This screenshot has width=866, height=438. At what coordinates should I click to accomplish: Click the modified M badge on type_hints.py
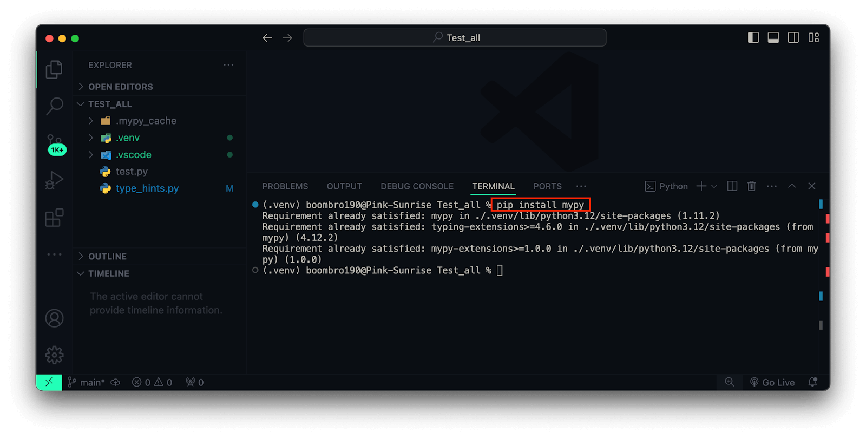229,188
